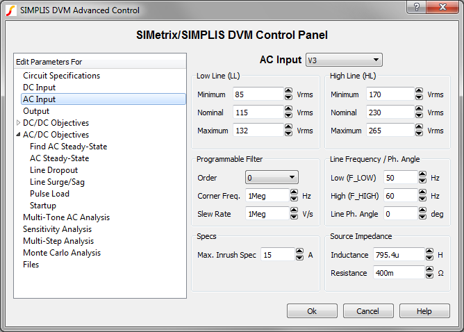Decrease the High Line Maximum voltage spinner
Screen dimensions: 464x332
[x=419, y=133]
